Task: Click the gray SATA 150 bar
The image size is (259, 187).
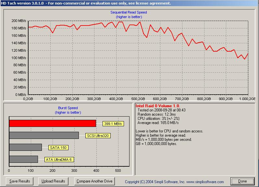Action: pos(25,147)
